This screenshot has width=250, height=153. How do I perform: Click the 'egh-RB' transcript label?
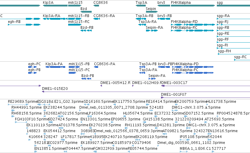click(14, 22)
